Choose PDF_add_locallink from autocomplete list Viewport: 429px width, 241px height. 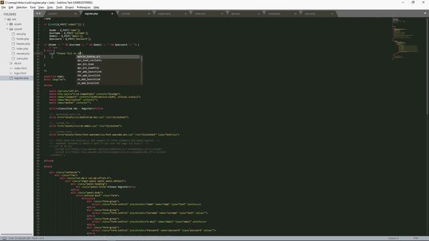tap(108, 76)
